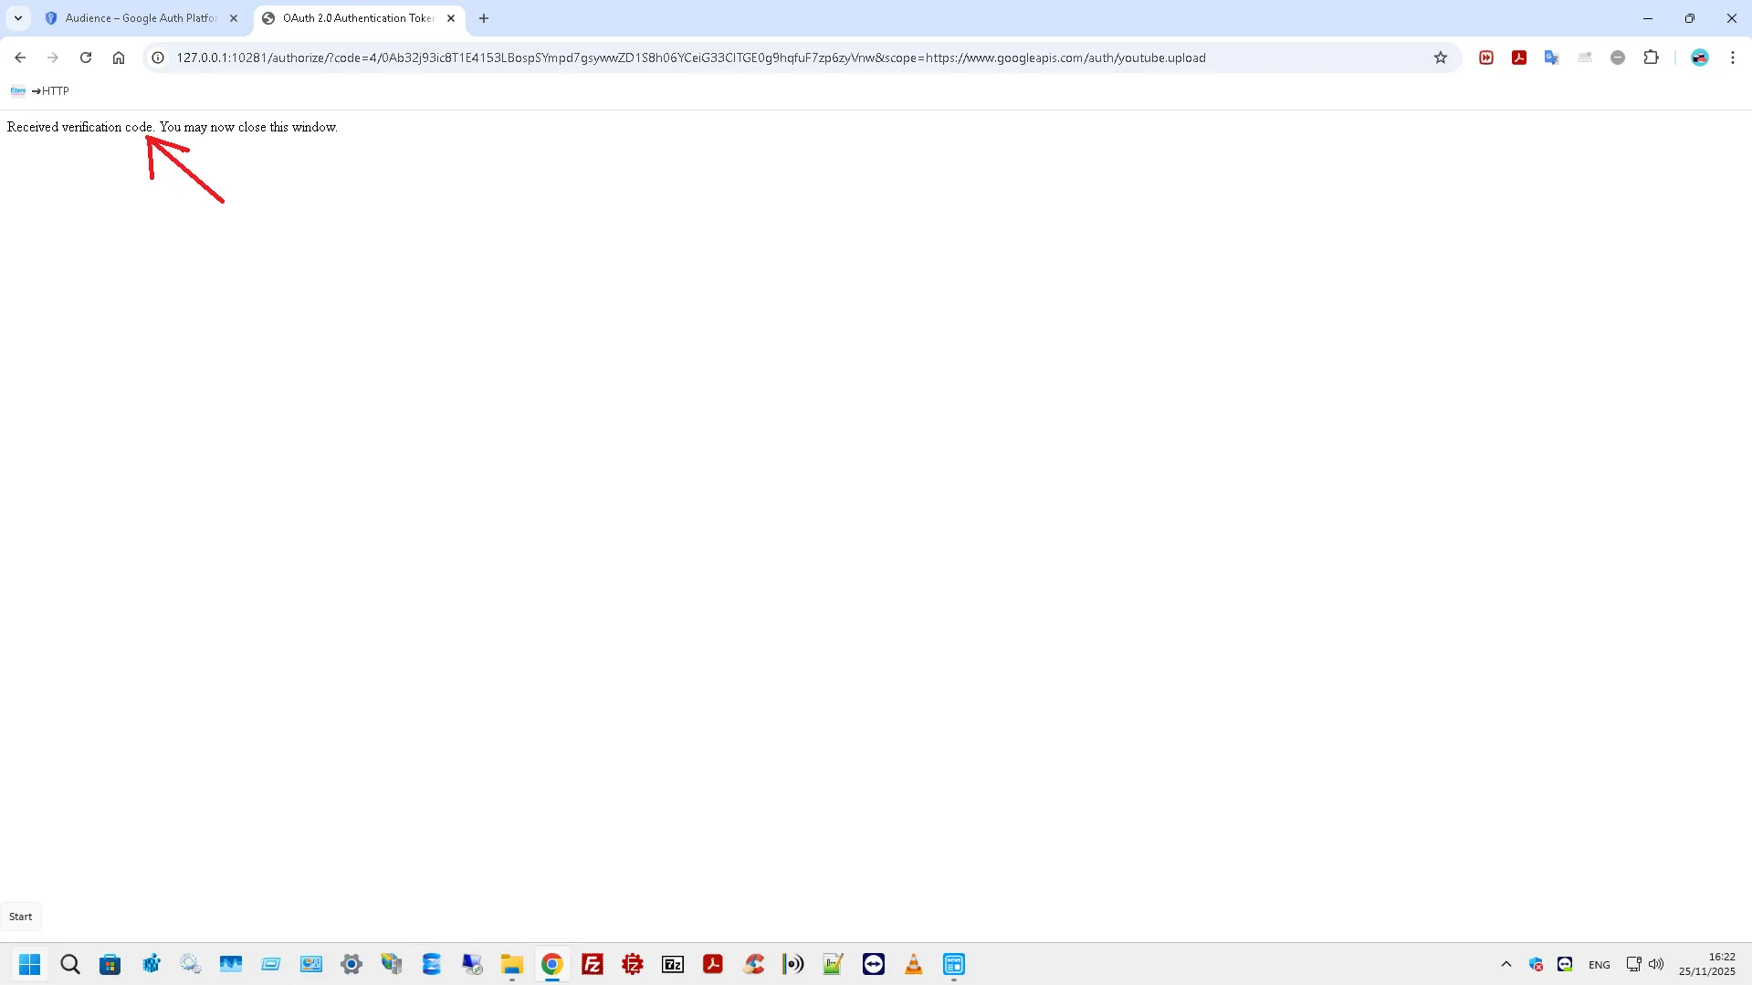This screenshot has height=985, width=1752.
Task: Show hidden system tray icons
Action: 1506,964
